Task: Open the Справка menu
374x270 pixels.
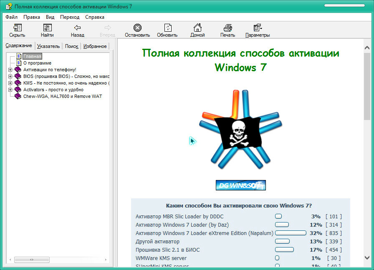Action: click(x=95, y=17)
